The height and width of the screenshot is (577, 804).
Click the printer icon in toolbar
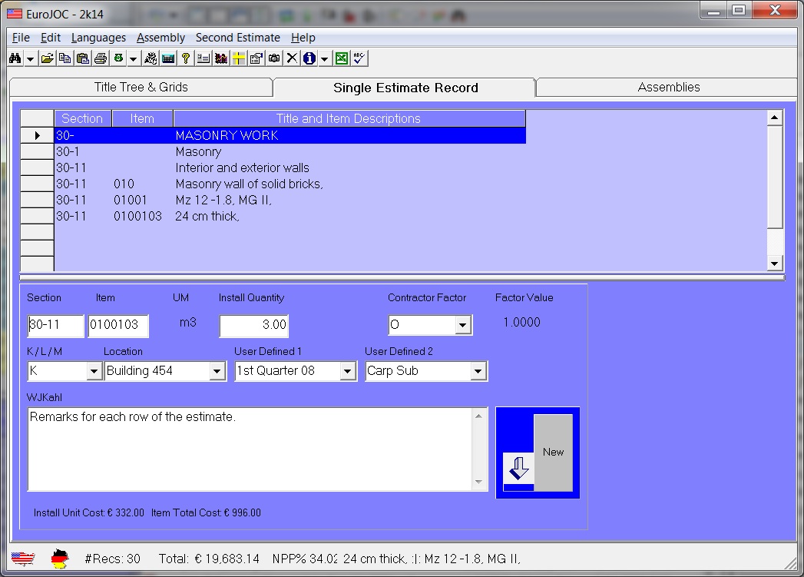[x=100, y=58]
